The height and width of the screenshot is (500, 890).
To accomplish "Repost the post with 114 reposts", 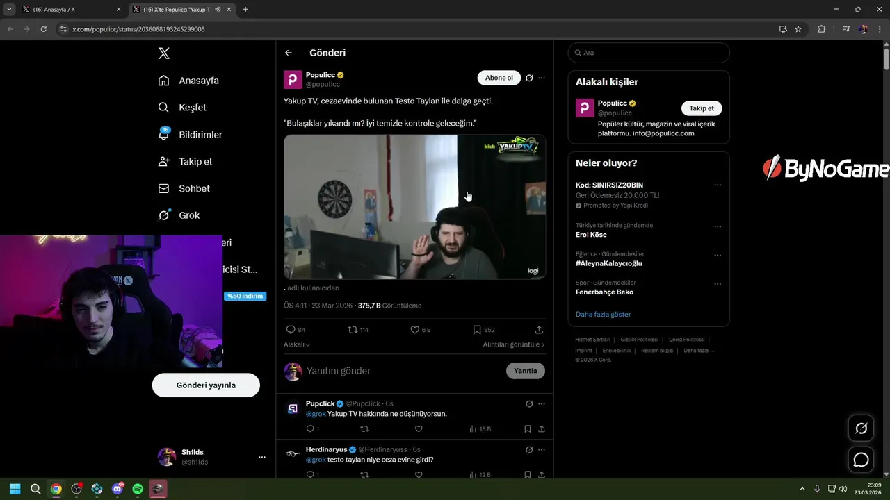I will coord(358,330).
